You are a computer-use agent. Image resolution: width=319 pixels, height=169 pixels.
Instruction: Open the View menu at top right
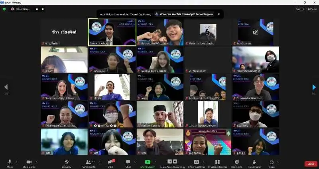[x=311, y=9]
